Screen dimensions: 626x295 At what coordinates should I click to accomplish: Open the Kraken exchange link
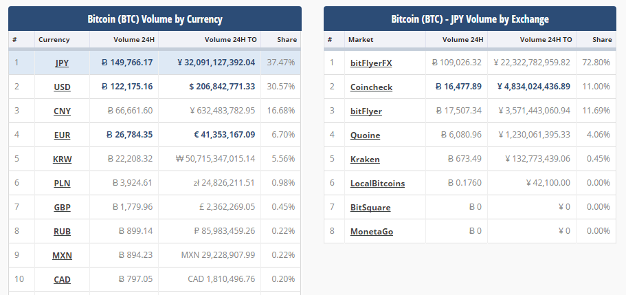coord(364,160)
